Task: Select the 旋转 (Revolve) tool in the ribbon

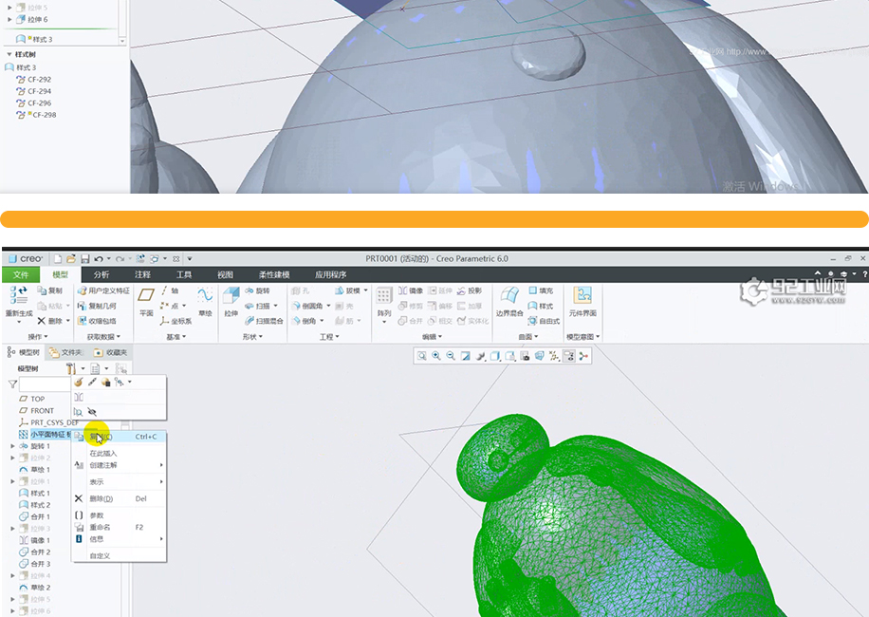Action: pyautogui.click(x=257, y=290)
